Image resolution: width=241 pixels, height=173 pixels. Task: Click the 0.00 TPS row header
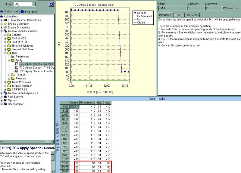point(64,107)
